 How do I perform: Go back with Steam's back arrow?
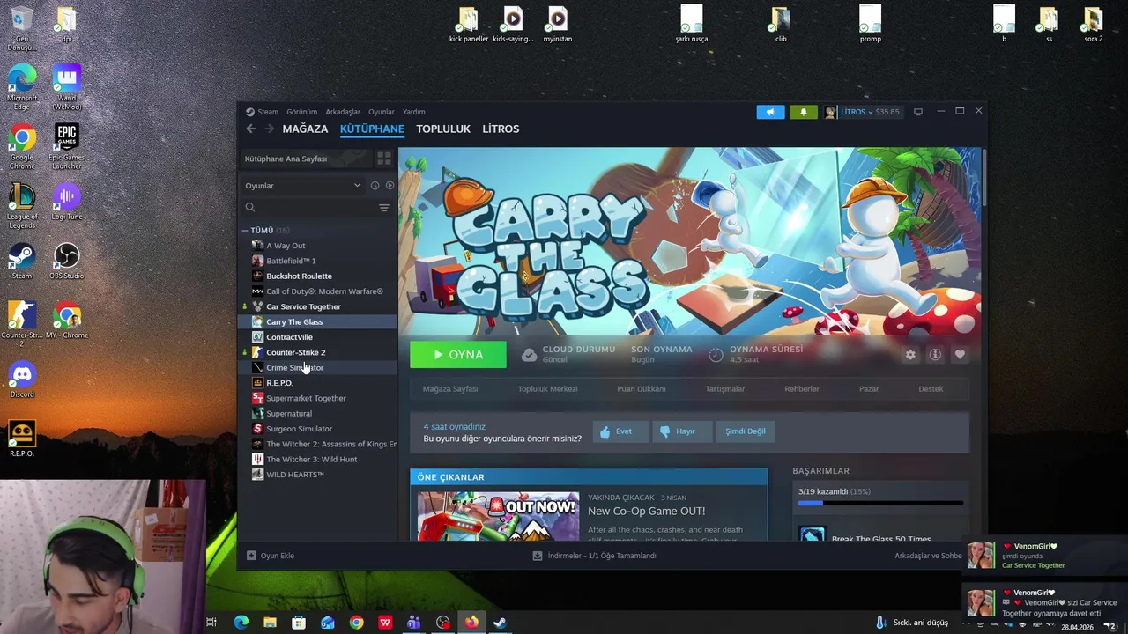tap(250, 129)
